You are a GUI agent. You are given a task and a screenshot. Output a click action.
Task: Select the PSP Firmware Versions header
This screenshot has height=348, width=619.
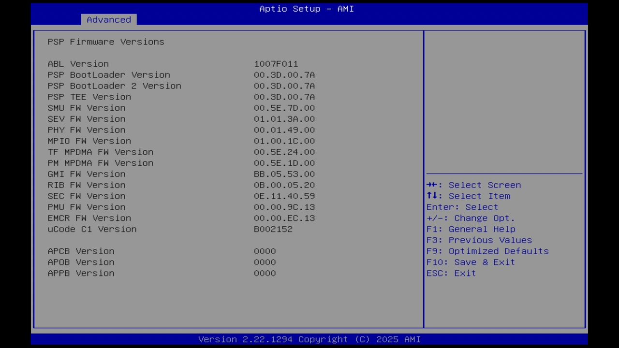105,42
